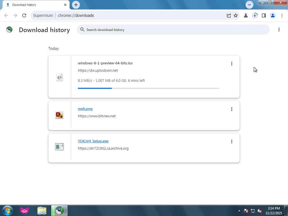Bookmark this page with the star icon
Image resolution: width=288 pixels, height=216 pixels.
pyautogui.click(x=236, y=15)
